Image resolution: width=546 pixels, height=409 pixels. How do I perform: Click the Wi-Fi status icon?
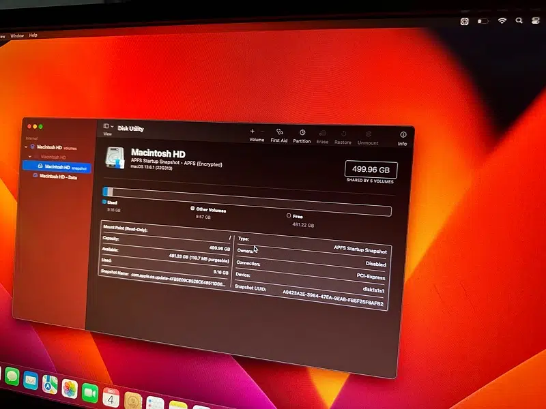coord(502,21)
